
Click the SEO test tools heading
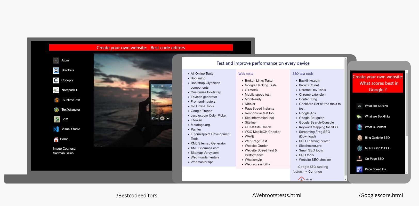point(303,74)
